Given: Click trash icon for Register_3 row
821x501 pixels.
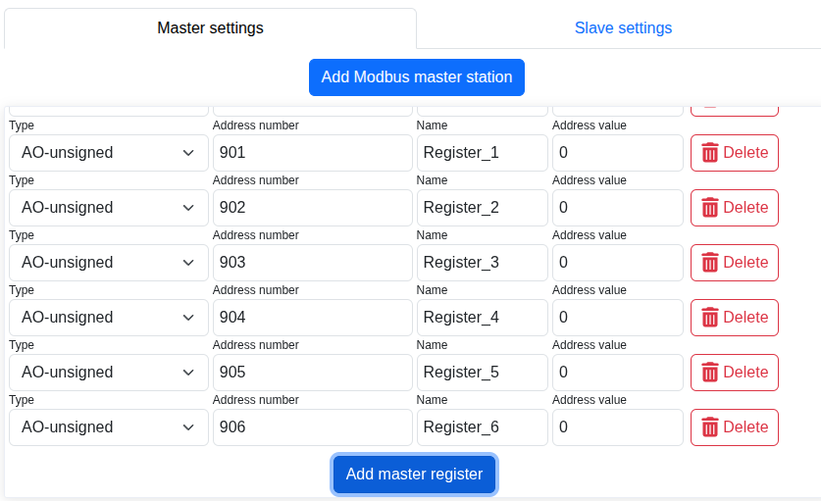Looking at the screenshot, I should [710, 263].
